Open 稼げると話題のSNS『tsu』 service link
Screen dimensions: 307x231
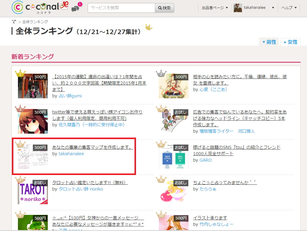click(x=237, y=150)
